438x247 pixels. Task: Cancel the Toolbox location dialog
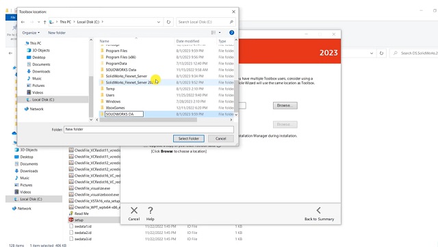coord(220,138)
